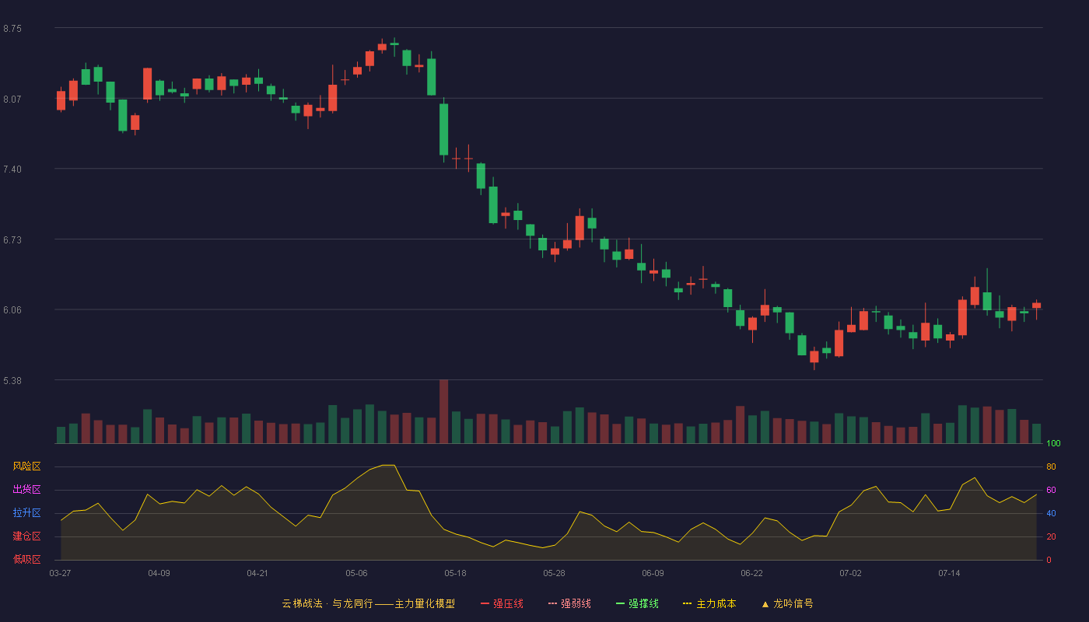Click the green 100 indicator scale value

tap(1053, 444)
